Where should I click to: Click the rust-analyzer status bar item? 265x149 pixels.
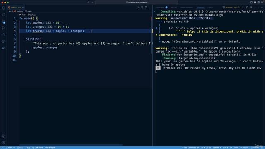(50, 147)
